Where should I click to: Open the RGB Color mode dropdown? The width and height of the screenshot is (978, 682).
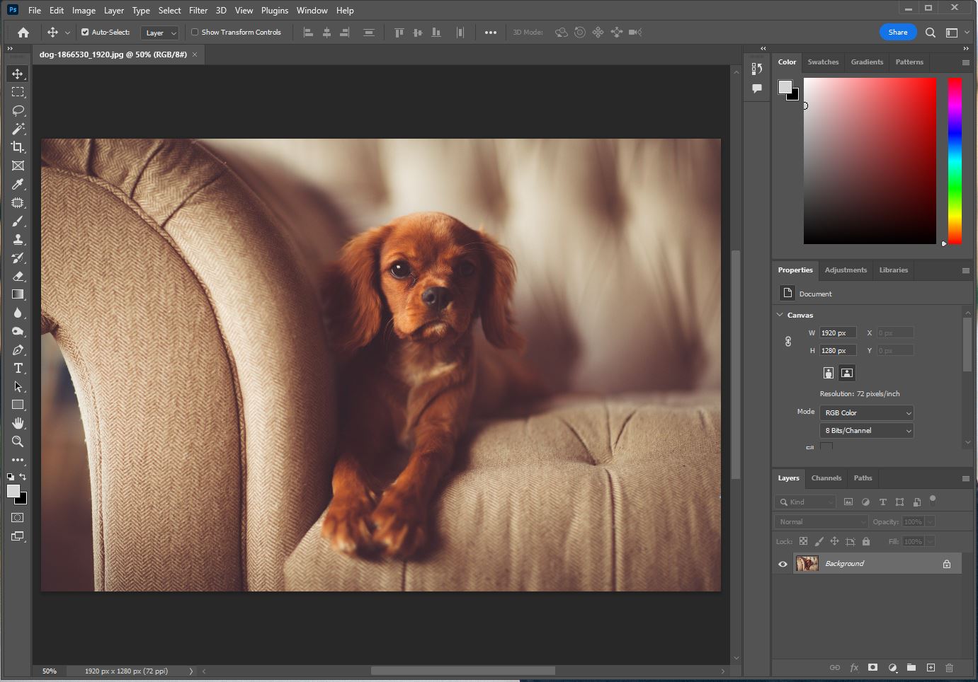(x=866, y=412)
